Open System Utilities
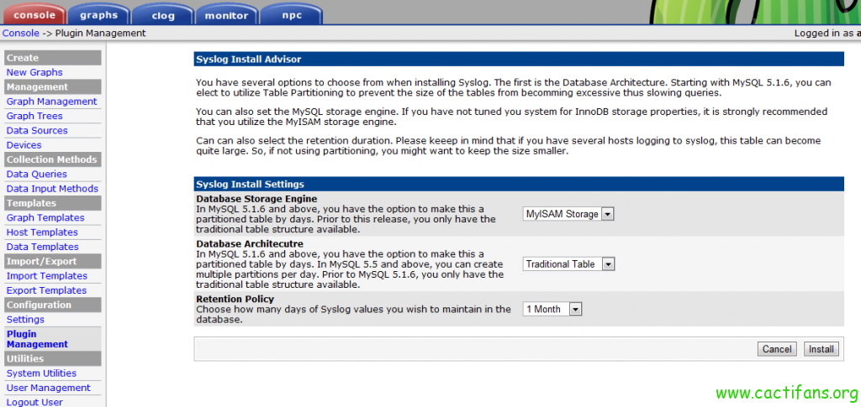861x407 pixels. tap(41, 373)
